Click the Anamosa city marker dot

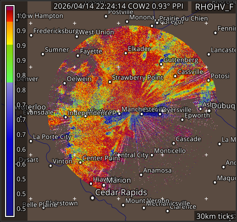pyautogui.click(x=141, y=175)
